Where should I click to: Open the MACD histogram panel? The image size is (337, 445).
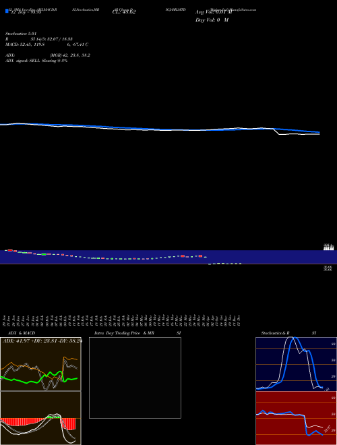coord(40,418)
